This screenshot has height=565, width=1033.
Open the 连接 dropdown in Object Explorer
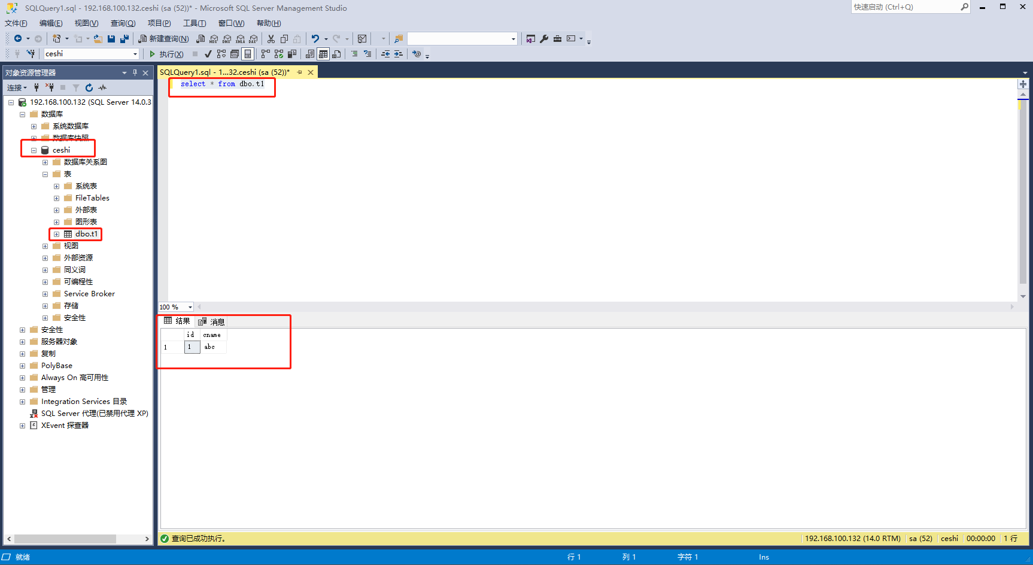point(17,87)
